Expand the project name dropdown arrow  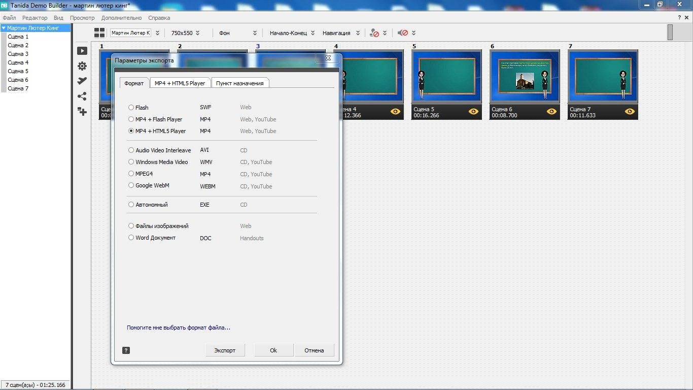click(x=157, y=33)
